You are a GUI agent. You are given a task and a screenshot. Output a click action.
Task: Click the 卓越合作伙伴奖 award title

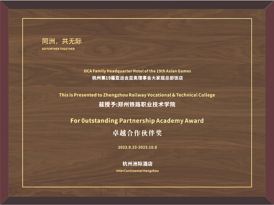[137, 133]
